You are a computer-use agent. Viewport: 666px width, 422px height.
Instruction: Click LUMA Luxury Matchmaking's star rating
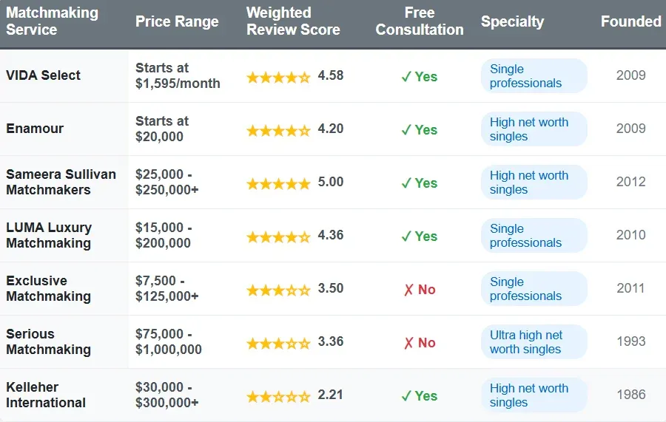pyautogui.click(x=278, y=236)
